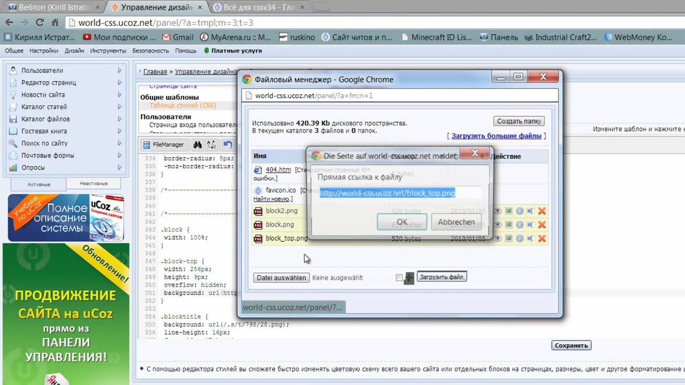Open the Инструменты menu
This screenshot has width=685, height=385.
(x=108, y=51)
